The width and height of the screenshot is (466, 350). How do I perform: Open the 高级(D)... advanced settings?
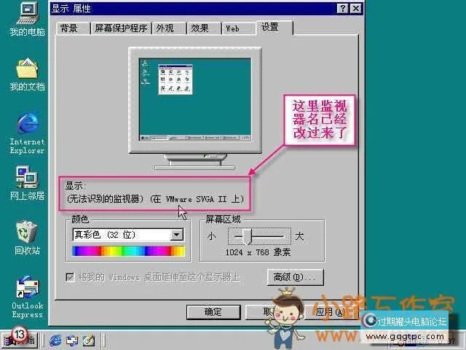click(295, 277)
